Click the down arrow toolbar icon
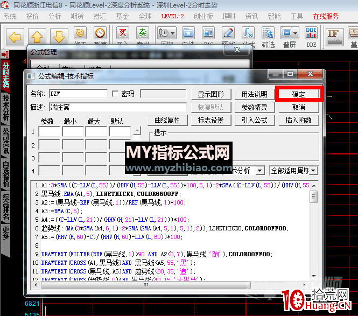The width and height of the screenshot is (358, 316). pos(59,37)
